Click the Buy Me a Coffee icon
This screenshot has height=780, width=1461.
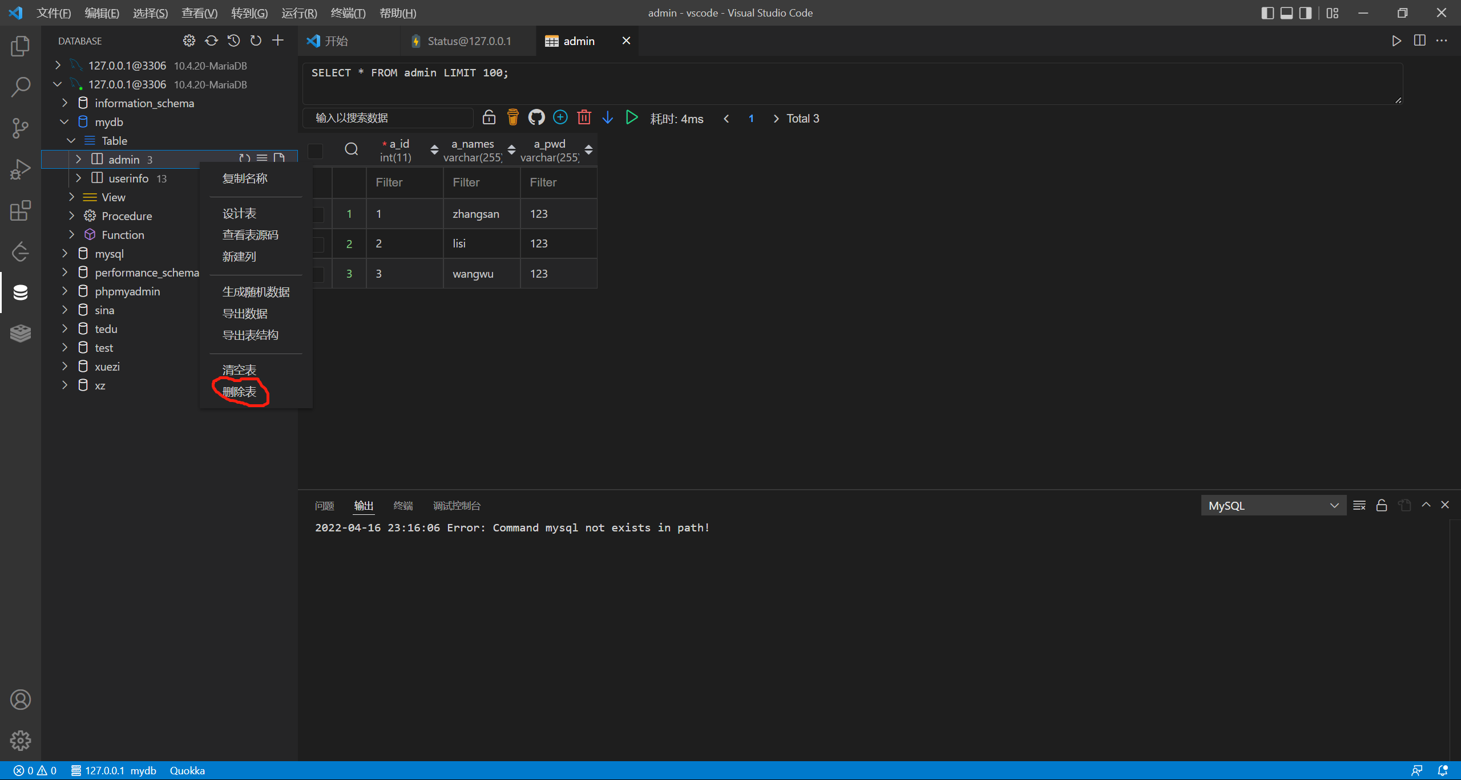512,117
